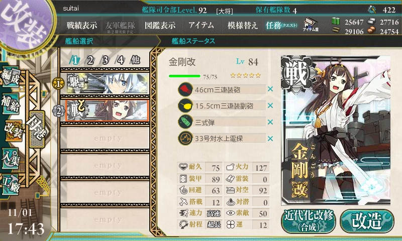Image resolution: width=402 pixels, height=241 pixels.
Task: Open the 補給 (resupply) sidebar icon
Action: (x=11, y=103)
